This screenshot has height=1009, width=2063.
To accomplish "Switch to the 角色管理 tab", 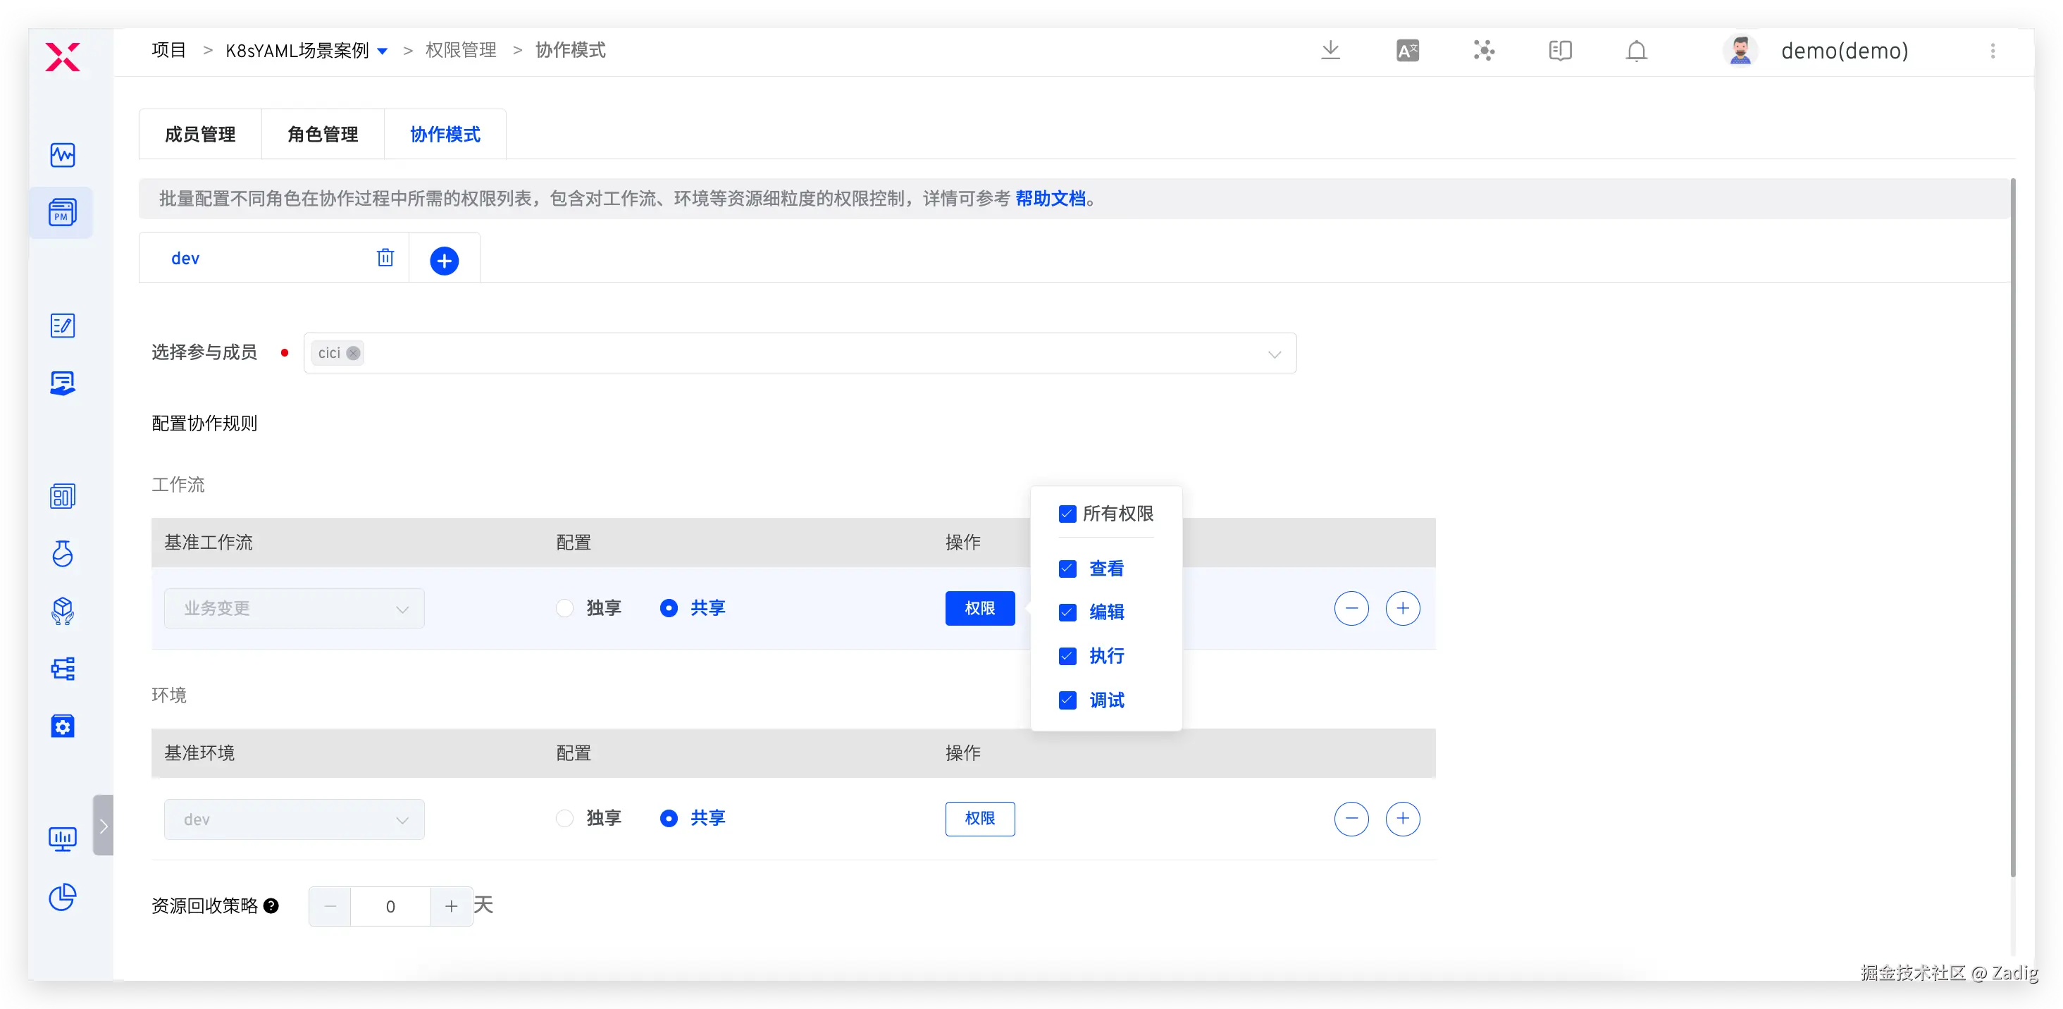I will tap(323, 134).
